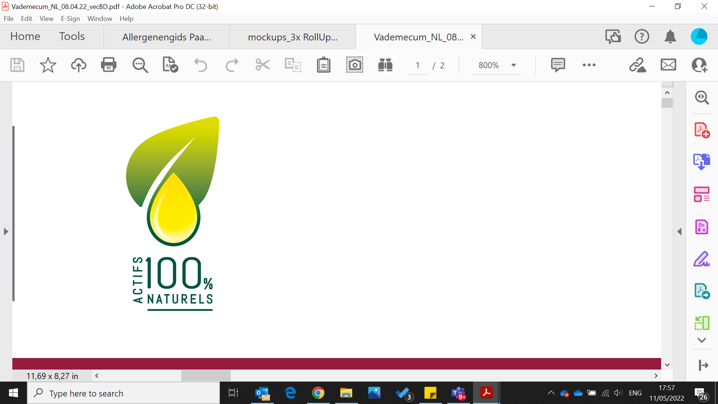
Task: Select the Take a Snapshot camera tool
Action: click(x=354, y=65)
